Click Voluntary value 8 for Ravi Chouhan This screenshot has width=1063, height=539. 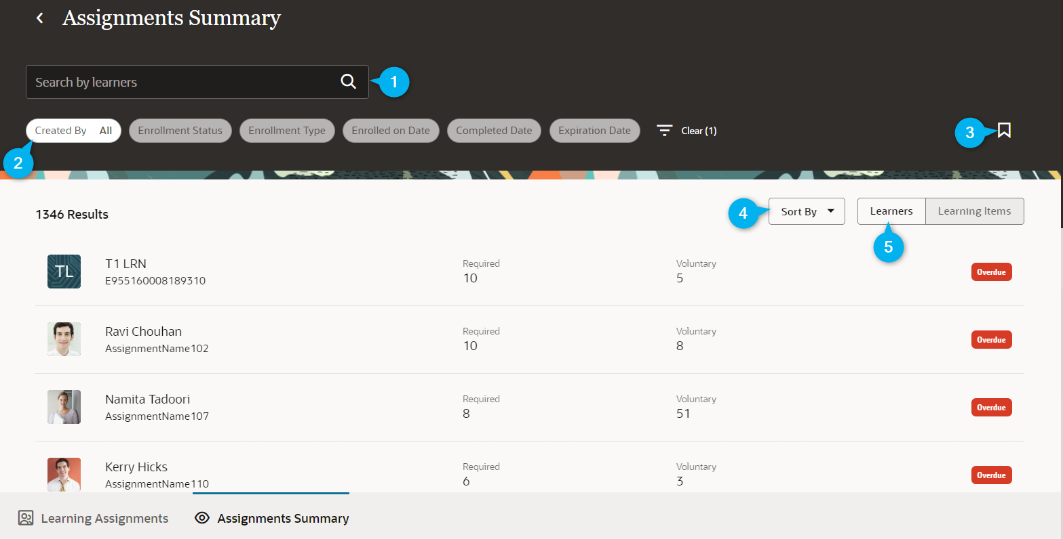[x=680, y=346]
